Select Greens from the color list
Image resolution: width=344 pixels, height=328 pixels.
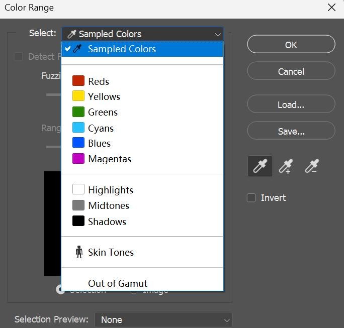click(x=103, y=112)
